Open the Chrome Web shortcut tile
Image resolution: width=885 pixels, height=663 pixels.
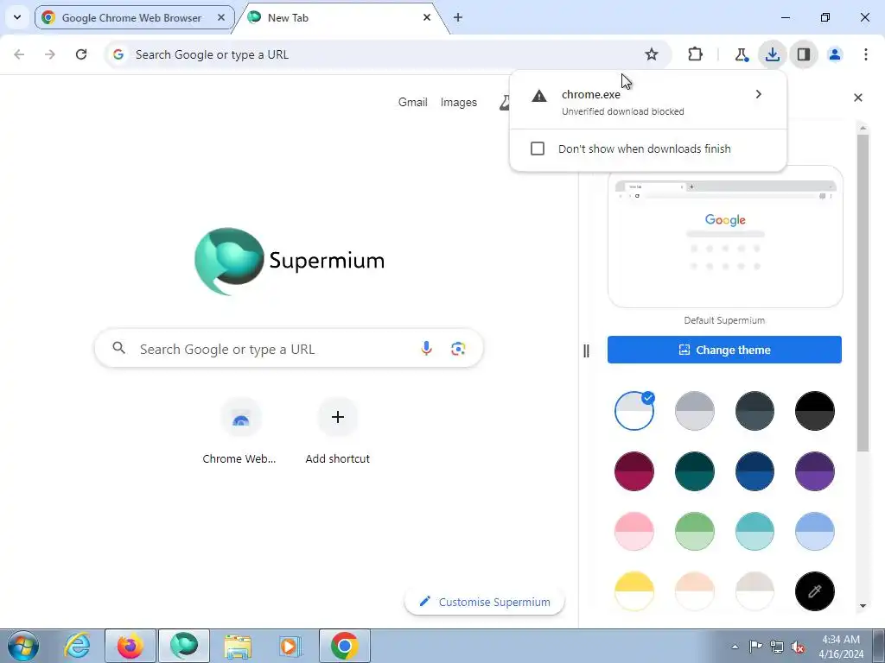239,432
